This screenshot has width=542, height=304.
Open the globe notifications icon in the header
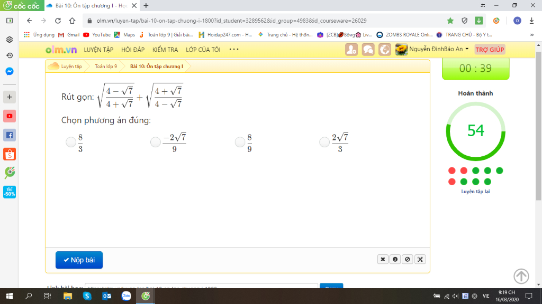[384, 50]
